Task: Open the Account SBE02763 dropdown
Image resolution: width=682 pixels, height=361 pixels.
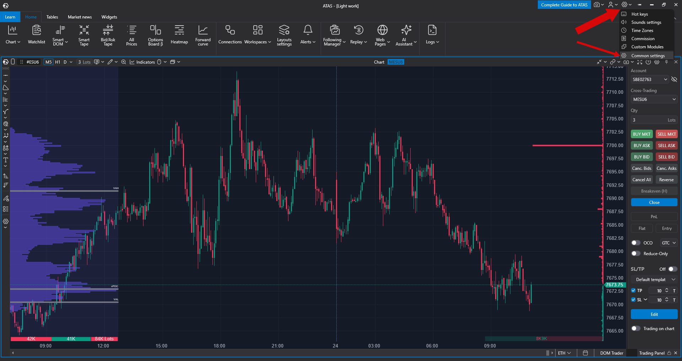Action: pyautogui.click(x=650, y=79)
